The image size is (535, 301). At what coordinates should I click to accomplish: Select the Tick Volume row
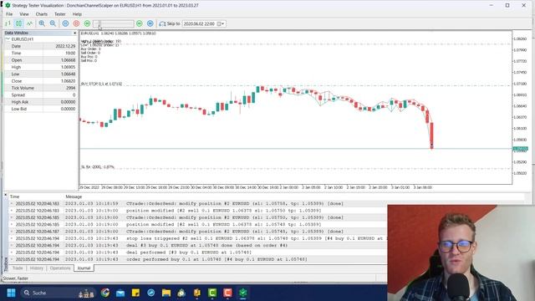pos(40,88)
